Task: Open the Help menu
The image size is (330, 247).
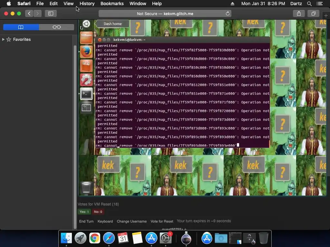Action: 157,4
